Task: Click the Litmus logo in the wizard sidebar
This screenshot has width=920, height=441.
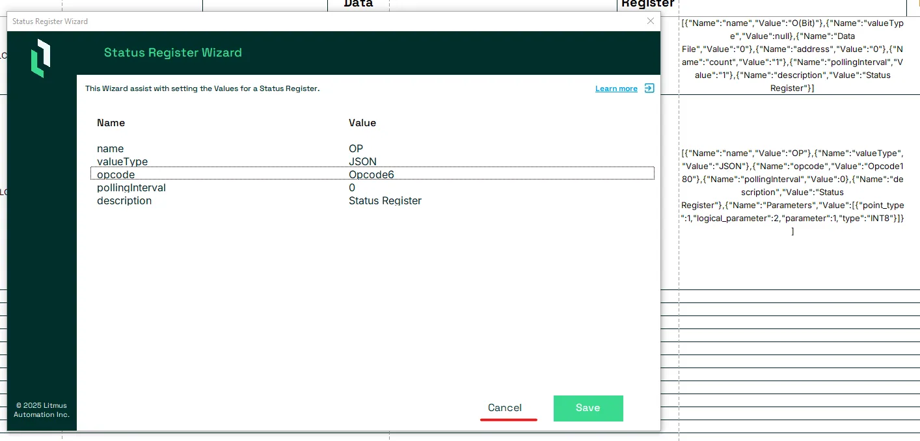Action: coord(41,58)
